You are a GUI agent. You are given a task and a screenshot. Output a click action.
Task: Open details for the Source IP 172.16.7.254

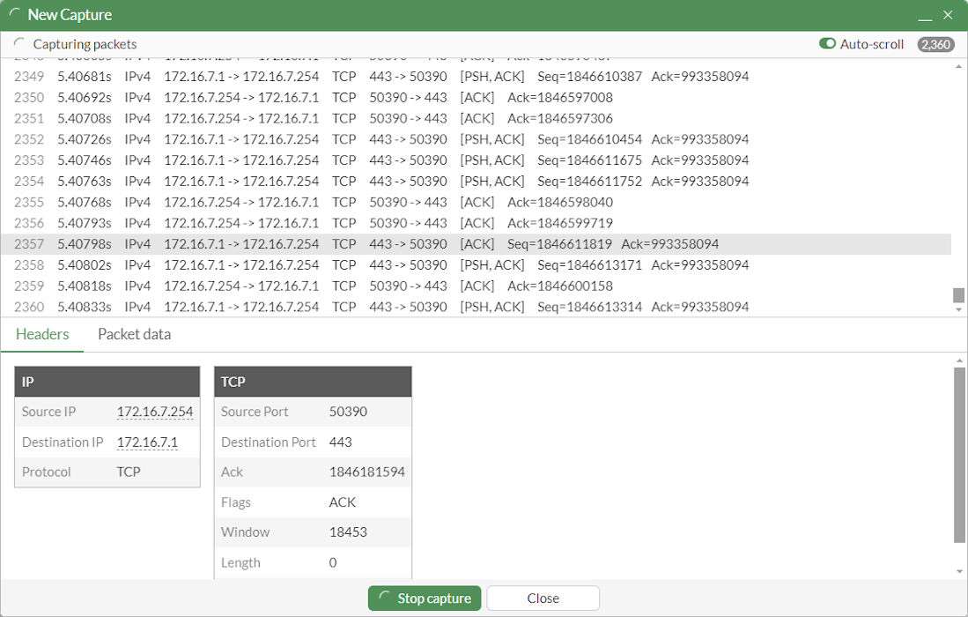coord(155,412)
